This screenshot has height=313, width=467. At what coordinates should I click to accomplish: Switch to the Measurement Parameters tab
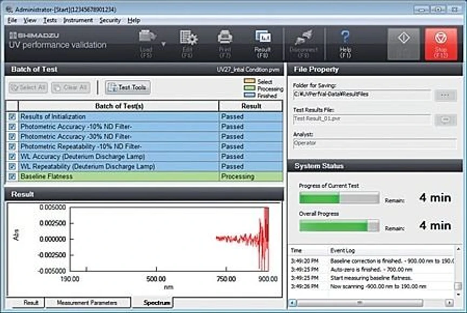click(x=86, y=303)
